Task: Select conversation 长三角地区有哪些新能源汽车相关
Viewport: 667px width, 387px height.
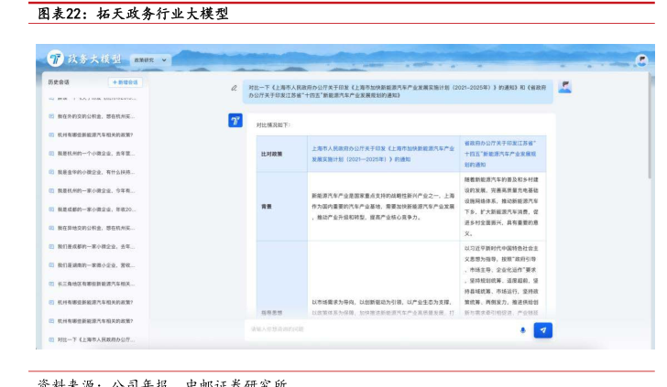Action: coord(95,284)
